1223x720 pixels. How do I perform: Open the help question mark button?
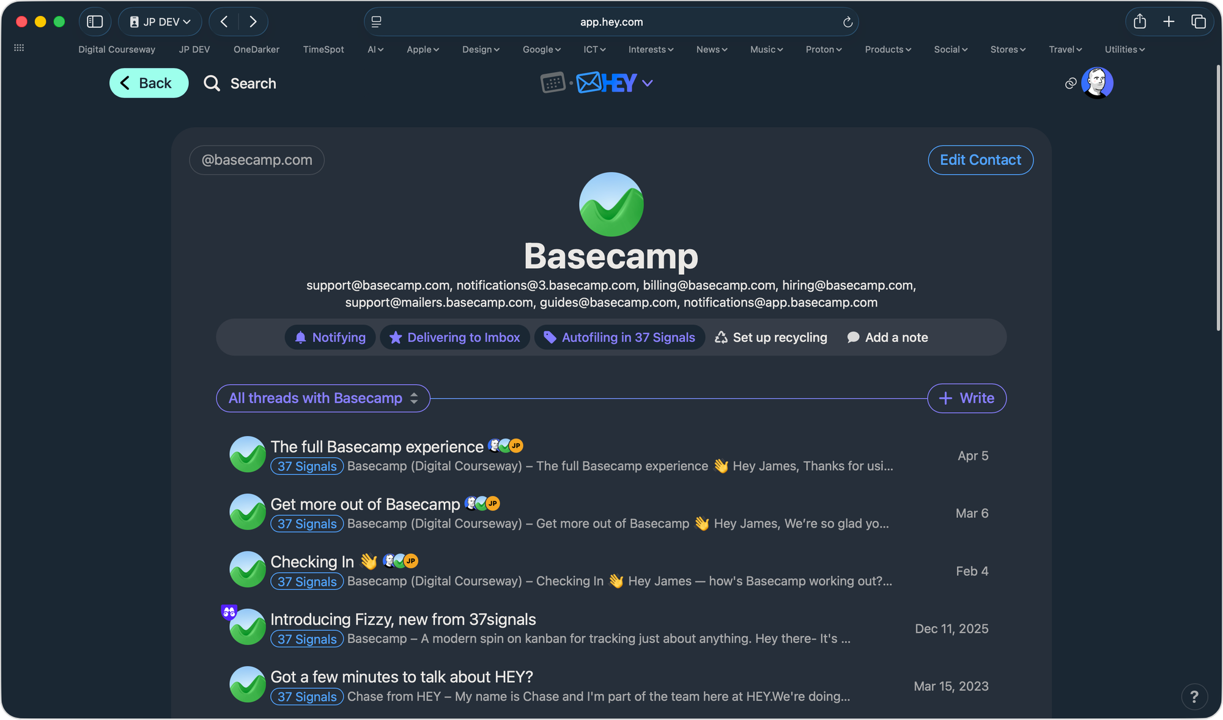pyautogui.click(x=1194, y=696)
